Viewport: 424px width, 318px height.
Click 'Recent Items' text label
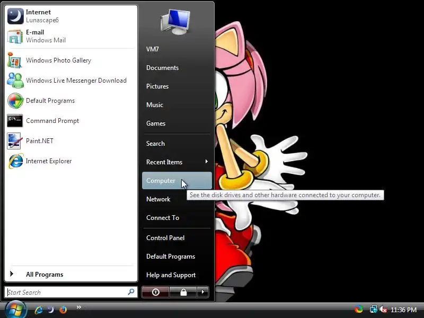(164, 162)
